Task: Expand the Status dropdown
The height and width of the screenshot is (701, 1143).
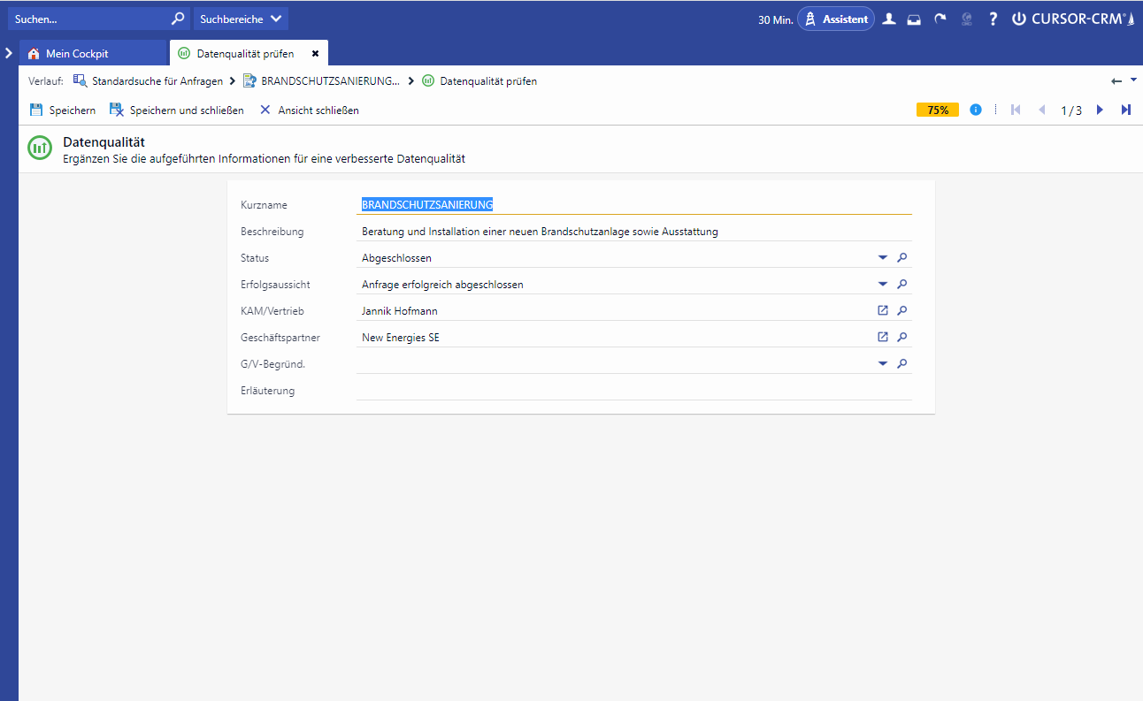Action: pos(882,258)
